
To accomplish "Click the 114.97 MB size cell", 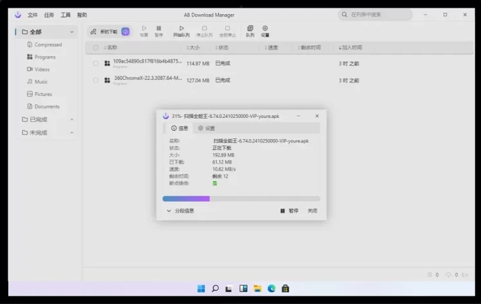I will pos(198,64).
